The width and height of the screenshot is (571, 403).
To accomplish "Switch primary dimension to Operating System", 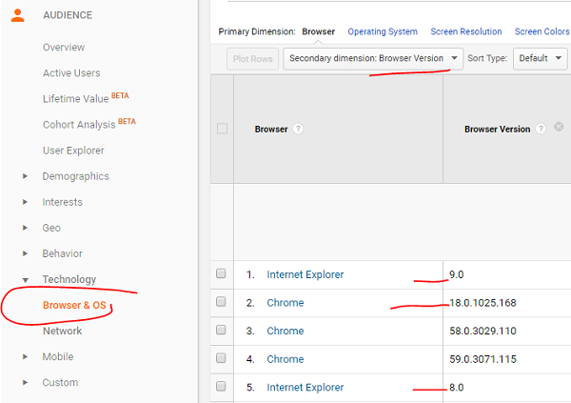I will [x=383, y=31].
